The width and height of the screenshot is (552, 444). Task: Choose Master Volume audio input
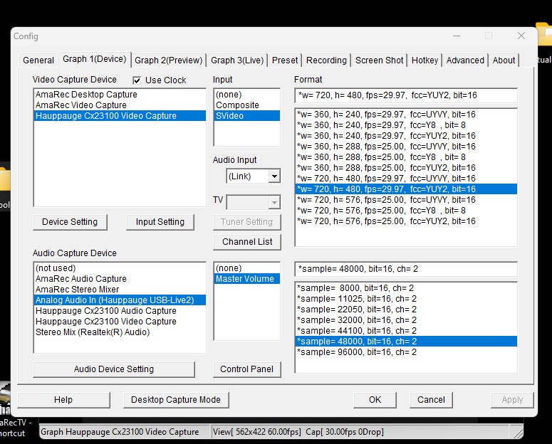tap(246, 279)
